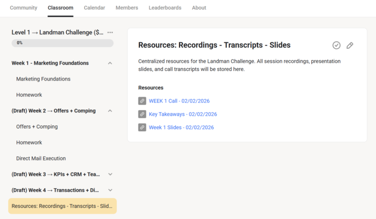The height and width of the screenshot is (219, 376).
Task: Open Marketing Foundations lesson
Action: point(43,79)
